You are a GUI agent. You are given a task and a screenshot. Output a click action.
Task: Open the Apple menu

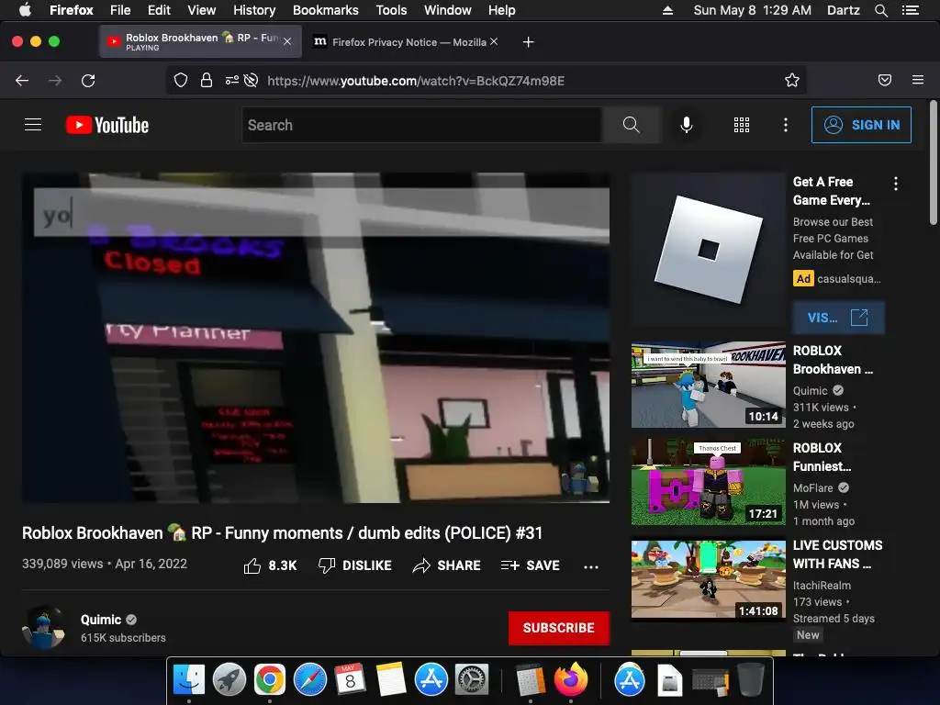click(x=25, y=10)
